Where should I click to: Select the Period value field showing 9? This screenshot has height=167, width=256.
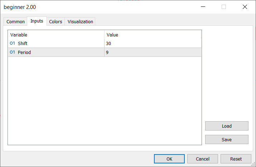[x=153, y=52]
